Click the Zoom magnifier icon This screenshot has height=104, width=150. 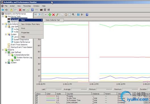(73, 15)
